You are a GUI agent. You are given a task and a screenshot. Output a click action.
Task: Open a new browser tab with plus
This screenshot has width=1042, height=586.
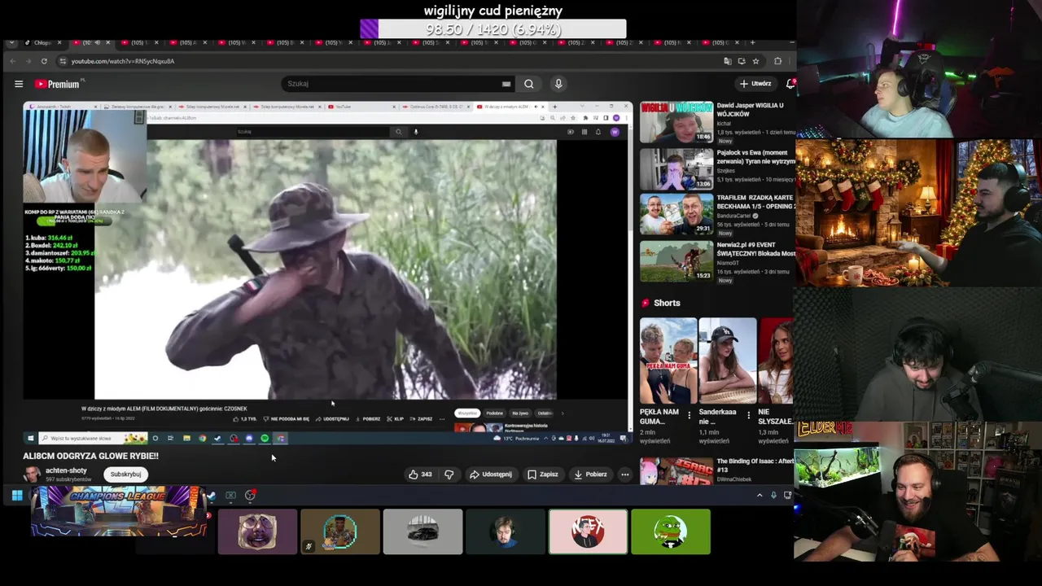[752, 42]
